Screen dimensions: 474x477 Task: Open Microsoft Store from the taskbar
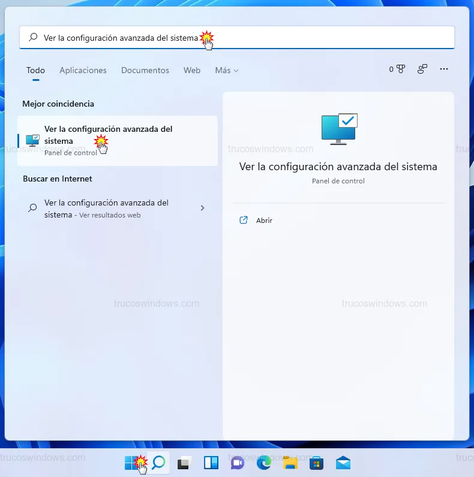[x=317, y=463]
